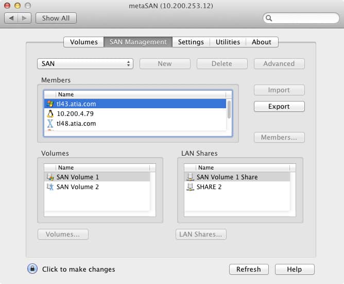Click the Import button
This screenshot has height=284, width=344.
coord(279,90)
